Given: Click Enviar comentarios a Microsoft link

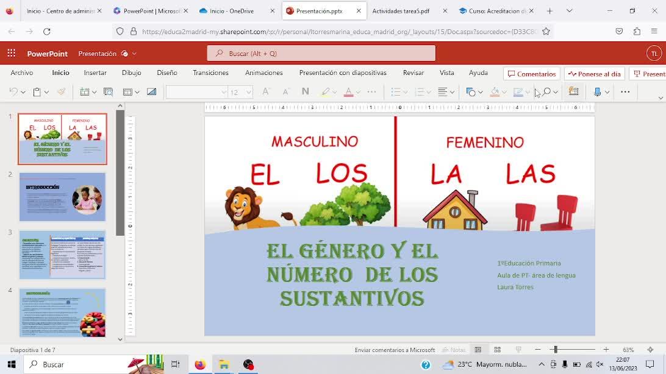Looking at the screenshot, I should (x=395, y=350).
